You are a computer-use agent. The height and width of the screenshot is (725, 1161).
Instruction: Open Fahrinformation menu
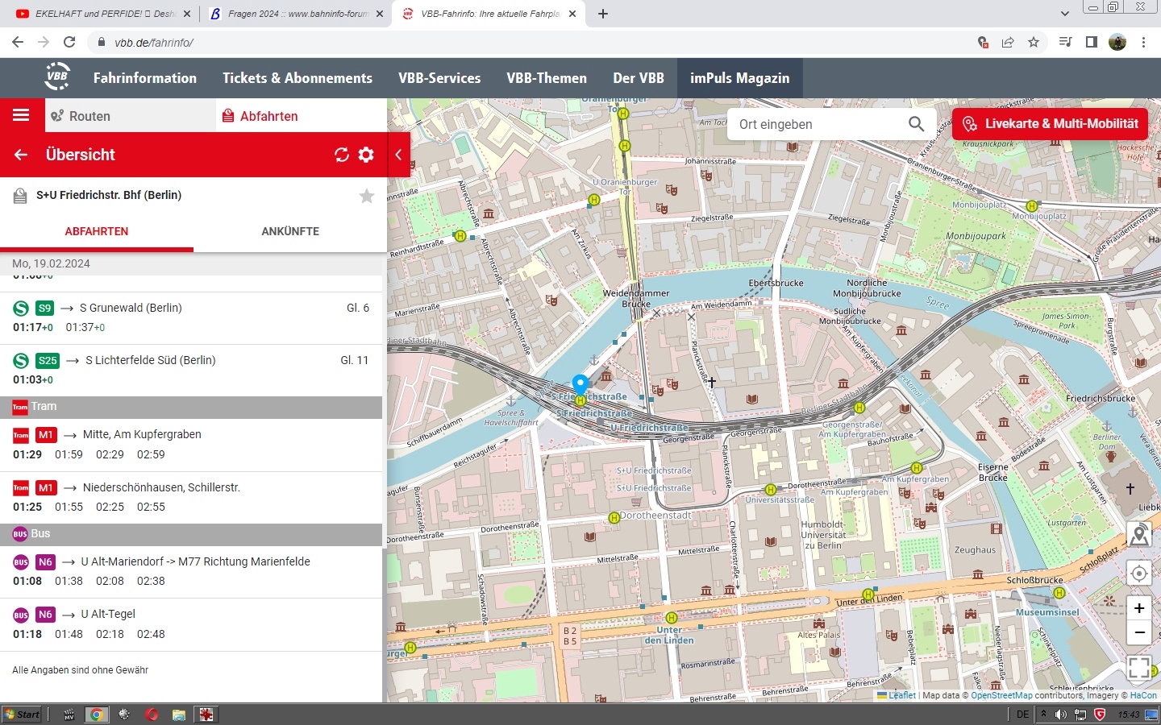(145, 78)
